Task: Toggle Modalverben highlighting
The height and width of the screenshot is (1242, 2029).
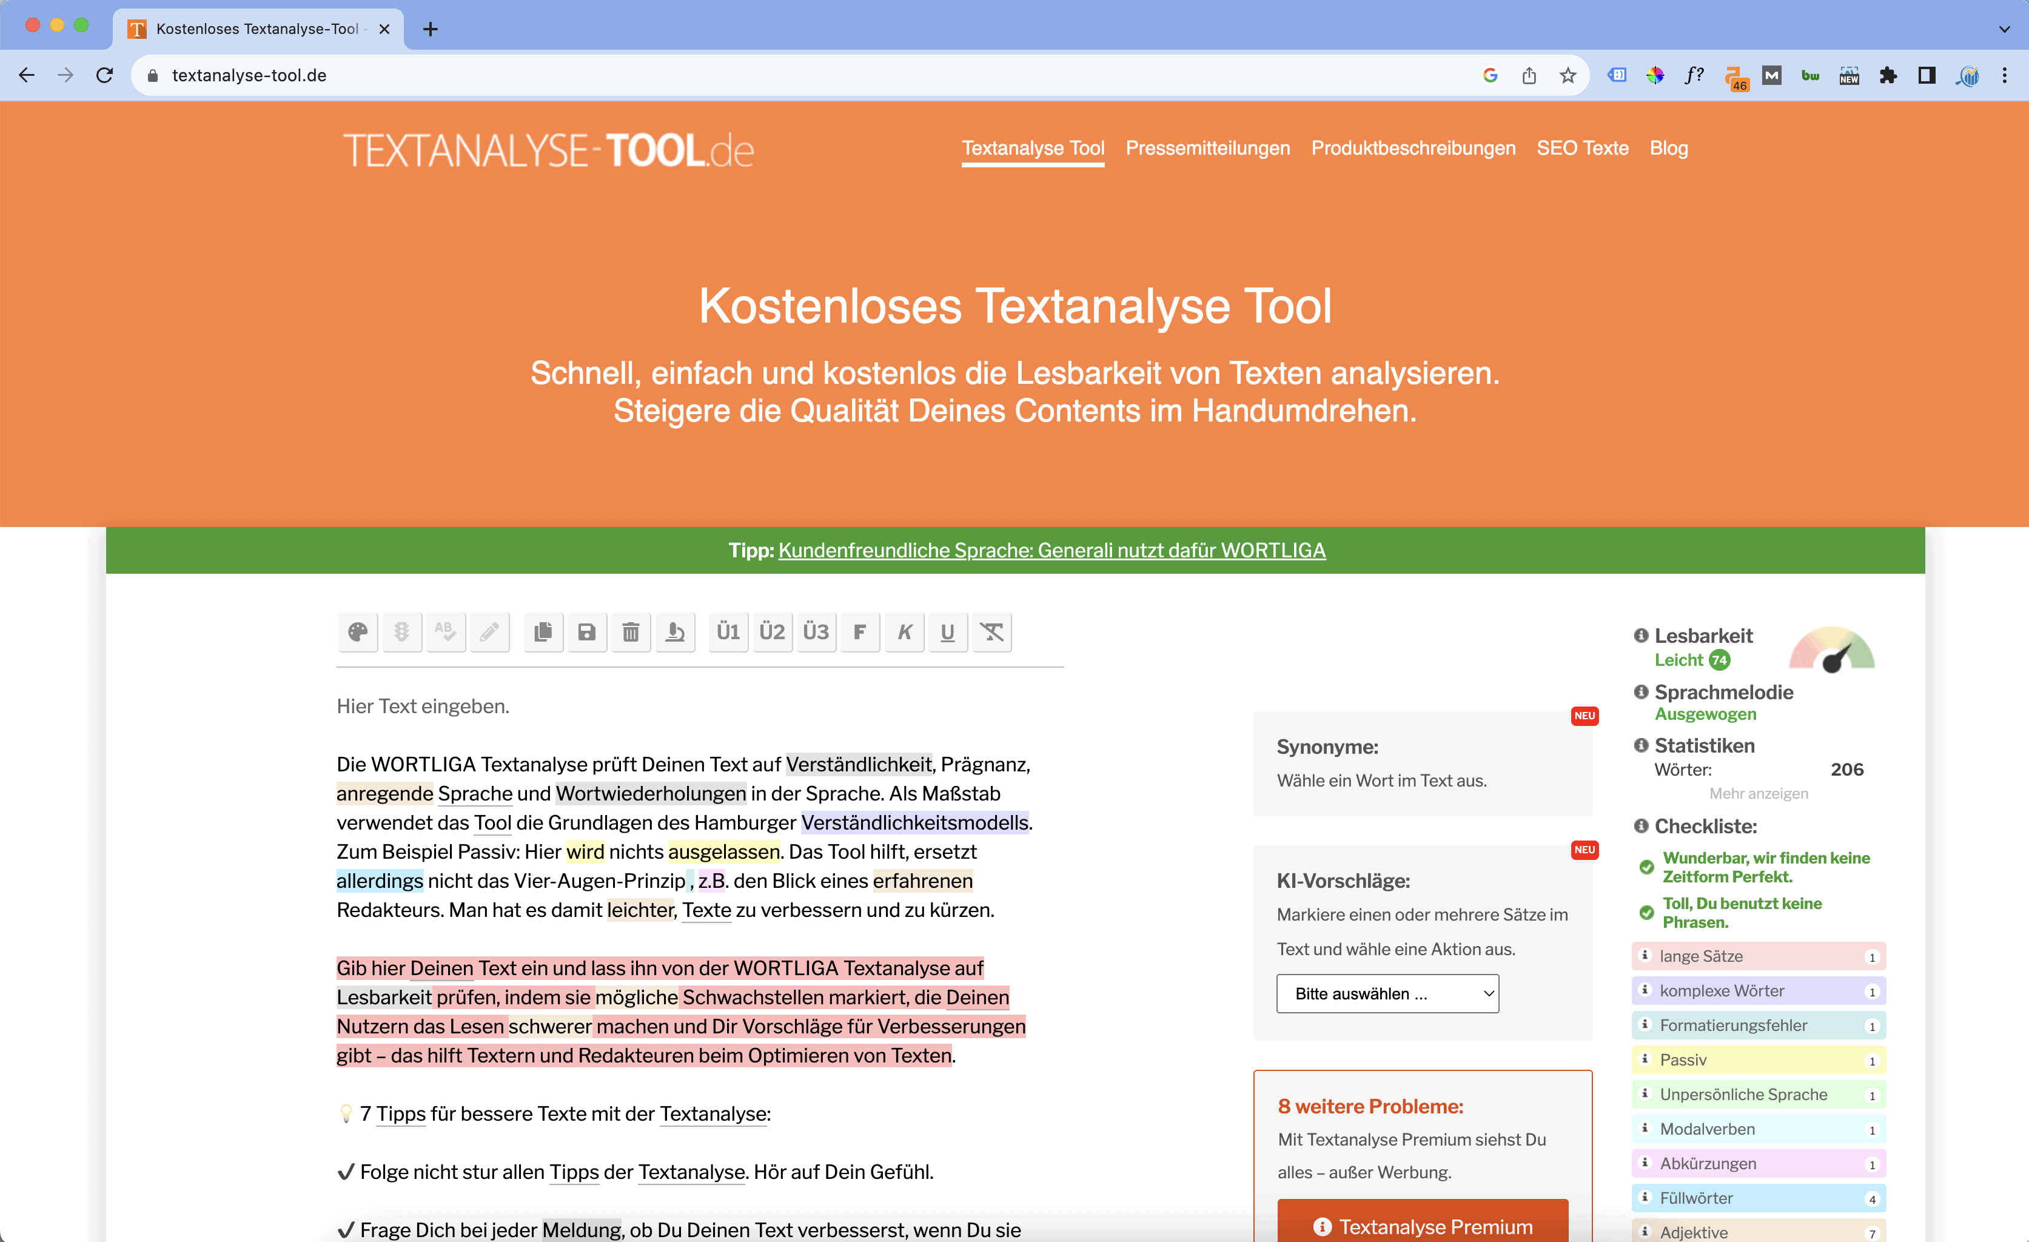Action: coord(1759,1129)
